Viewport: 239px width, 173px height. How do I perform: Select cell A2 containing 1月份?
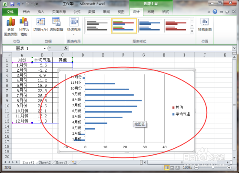[22, 65]
